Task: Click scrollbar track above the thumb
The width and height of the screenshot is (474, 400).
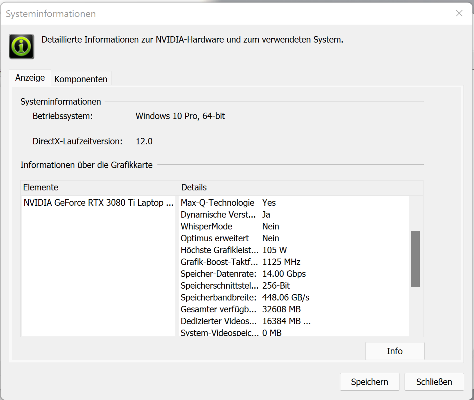Action: [x=415, y=213]
